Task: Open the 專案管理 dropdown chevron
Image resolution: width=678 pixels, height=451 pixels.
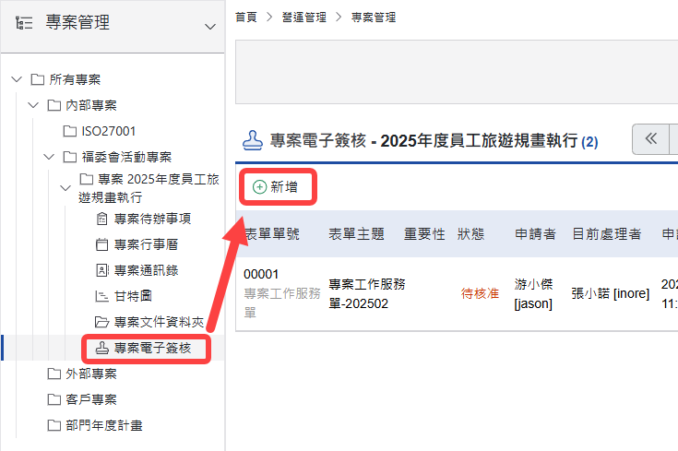Action: 208,27
